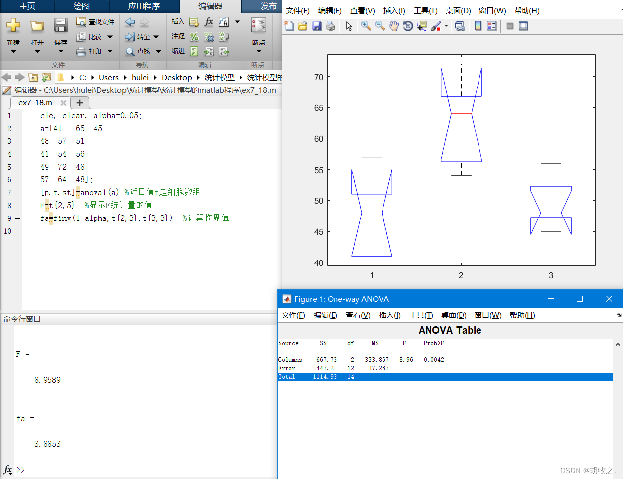Click the browse for folder icon
The image size is (623, 479).
(47, 77)
